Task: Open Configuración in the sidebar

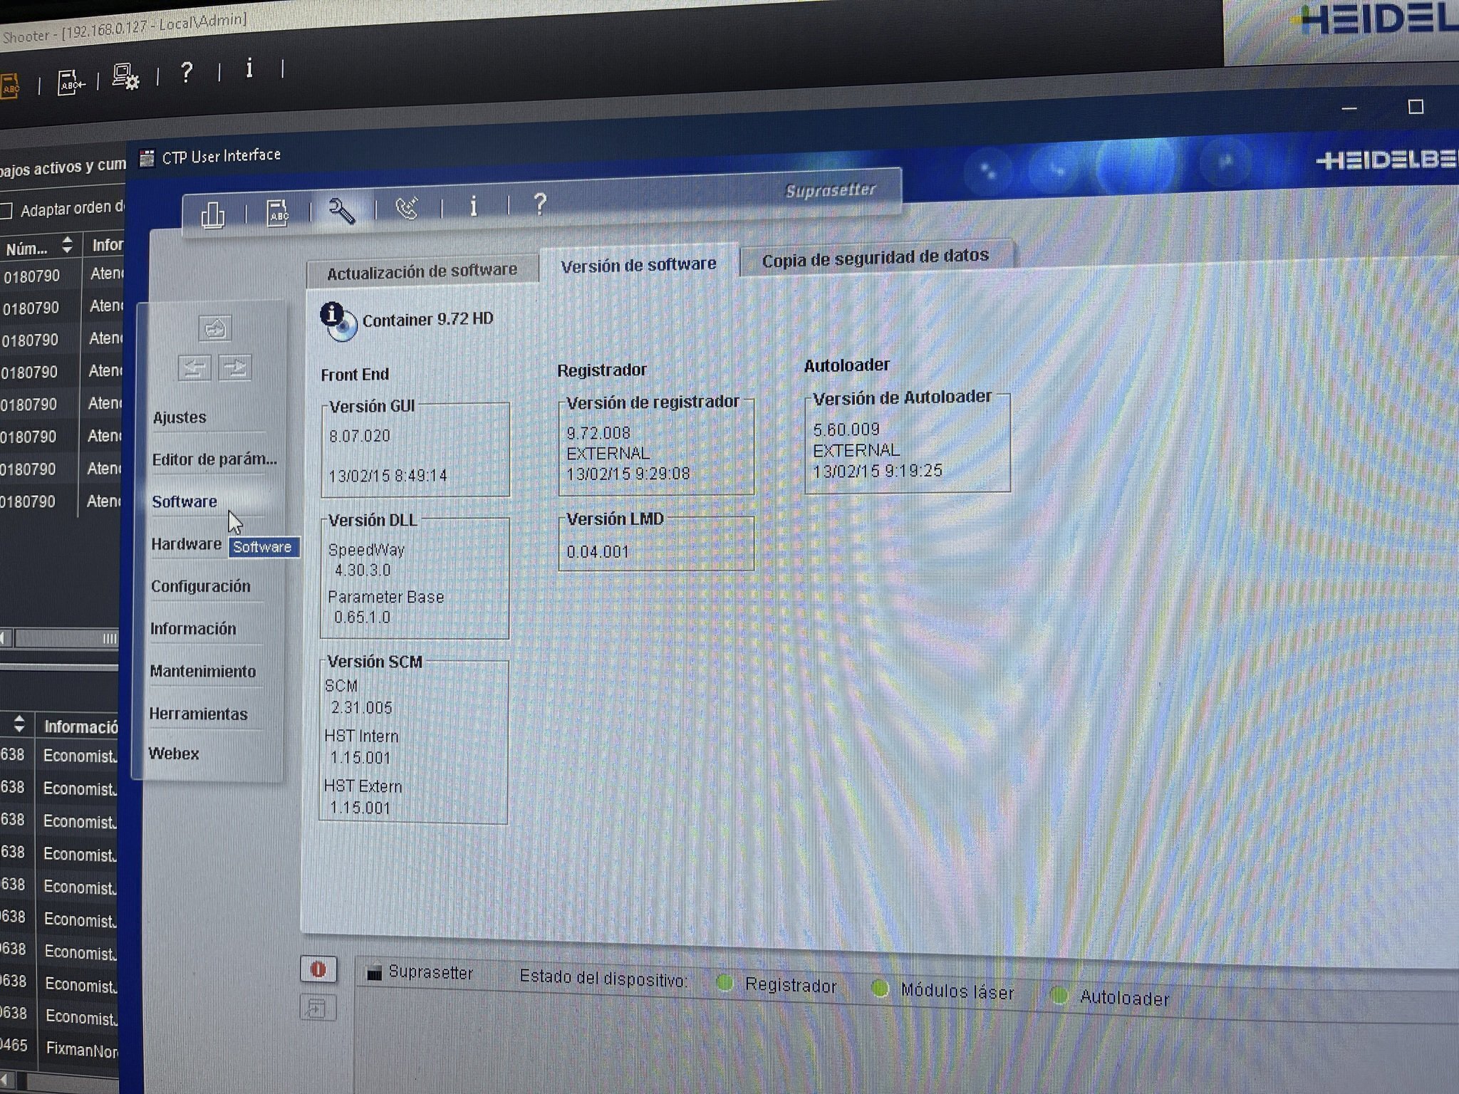Action: click(200, 586)
